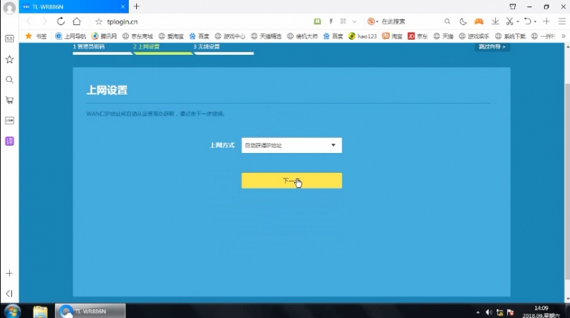The image size is (570, 318).
Task: Add a sidebar app with plus icon
Action: click(9, 273)
